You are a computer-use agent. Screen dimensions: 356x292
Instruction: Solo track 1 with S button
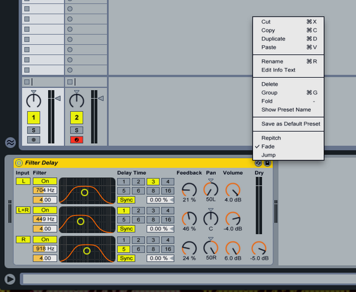click(34, 130)
